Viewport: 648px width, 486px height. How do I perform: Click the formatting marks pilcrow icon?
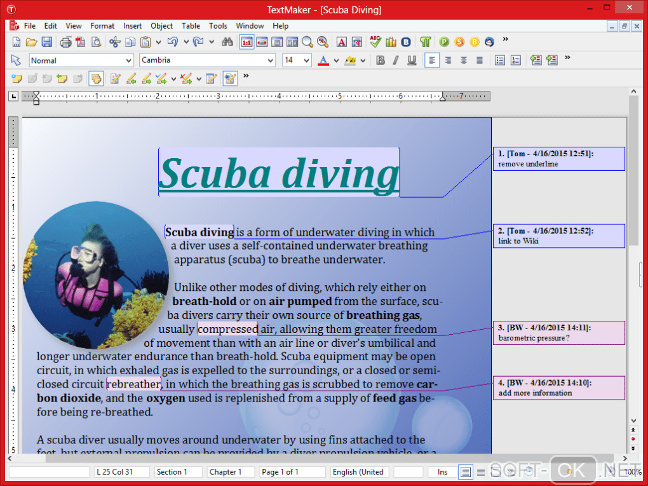(x=425, y=42)
